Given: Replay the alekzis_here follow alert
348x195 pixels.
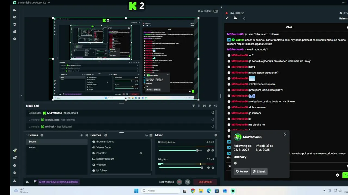Looking at the screenshot, I should coord(213,119).
